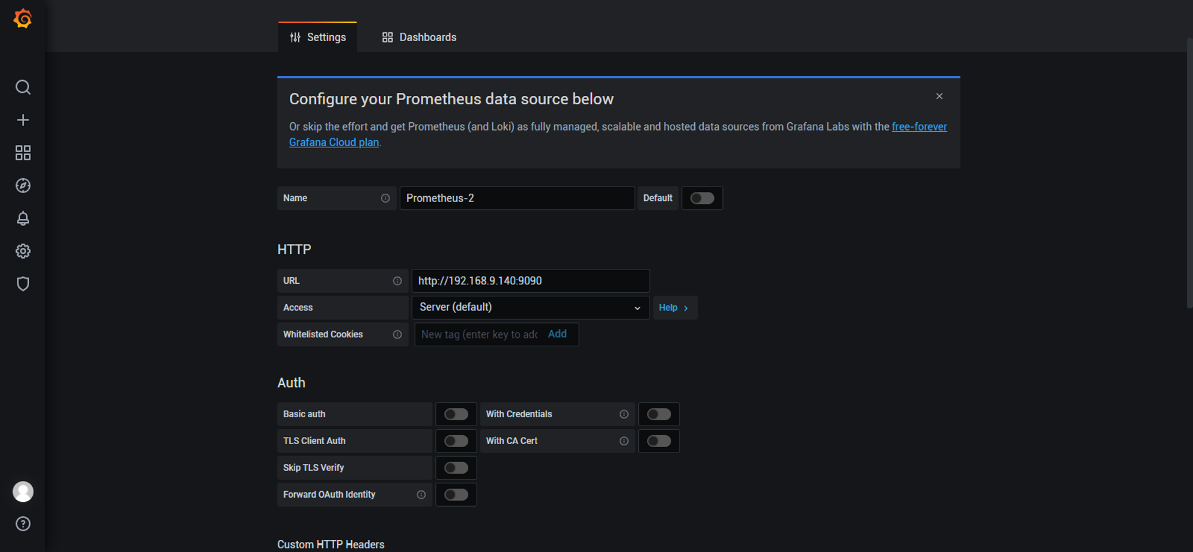The width and height of the screenshot is (1193, 552).
Task: Open the Dashboards grid icon in sidebar
Action: [x=23, y=153]
